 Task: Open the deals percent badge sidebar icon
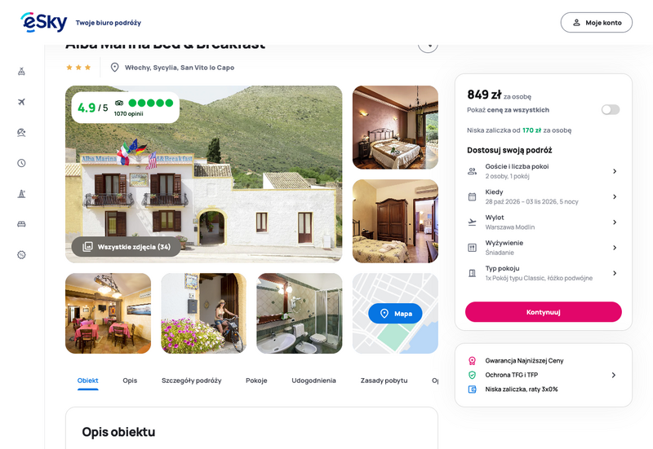tap(22, 255)
